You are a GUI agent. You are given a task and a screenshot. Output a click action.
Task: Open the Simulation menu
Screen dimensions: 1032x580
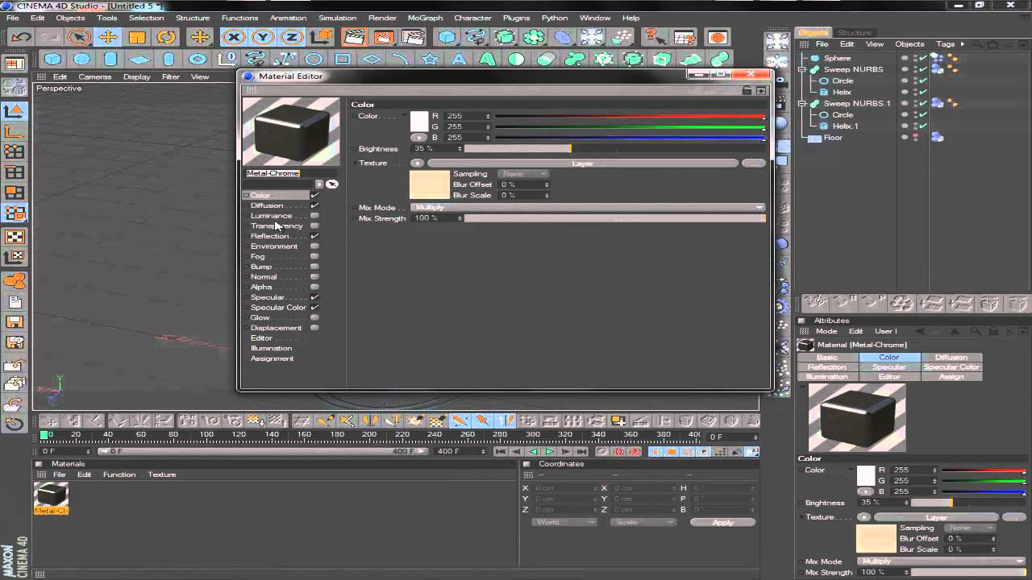(x=337, y=18)
